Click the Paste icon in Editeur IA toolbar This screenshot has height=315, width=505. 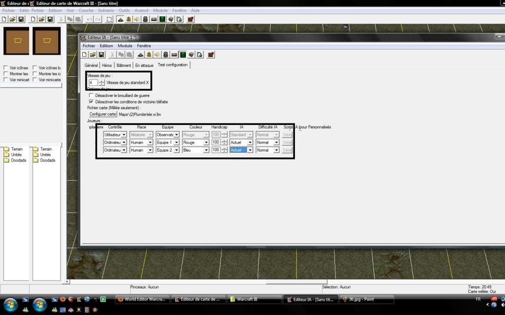pyautogui.click(x=129, y=55)
